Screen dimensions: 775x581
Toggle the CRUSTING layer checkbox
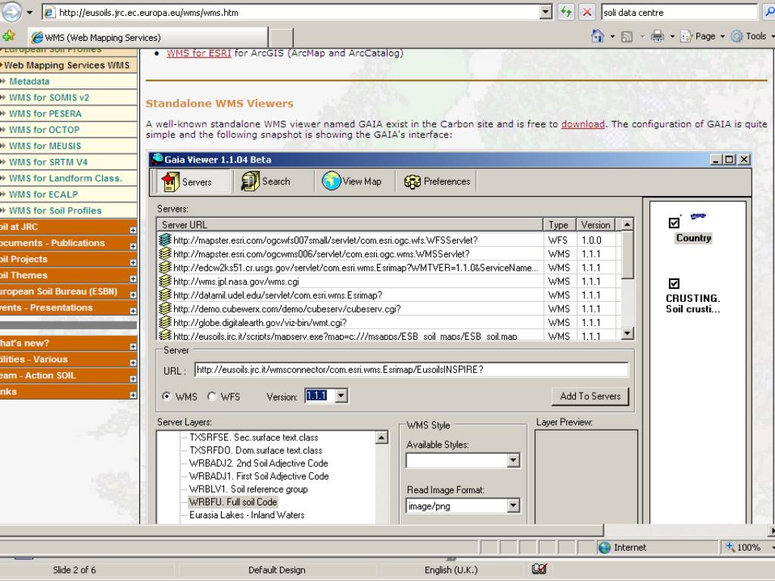(674, 284)
